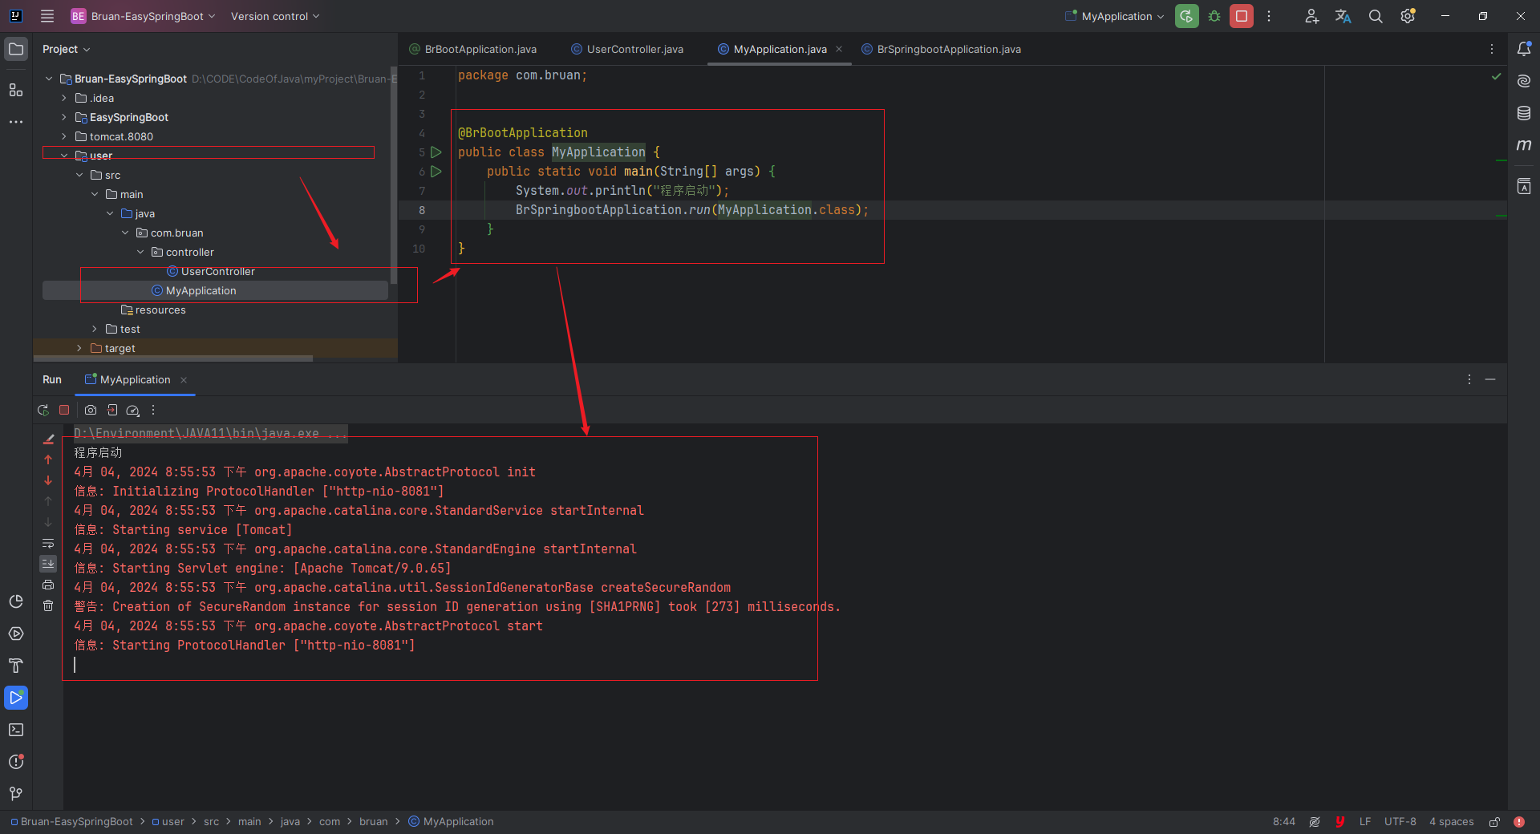Expand the .idea folder
Viewport: 1540px width, 834px height.
64,98
